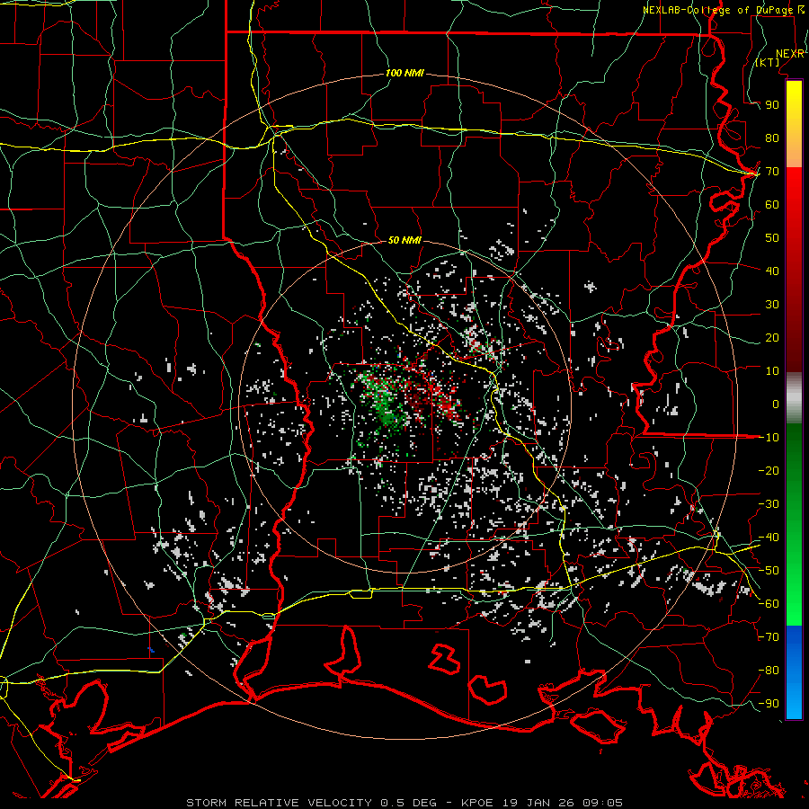The width and height of the screenshot is (809, 809).
Task: Click the '(KT)' units label above the scale
Action: (768, 62)
